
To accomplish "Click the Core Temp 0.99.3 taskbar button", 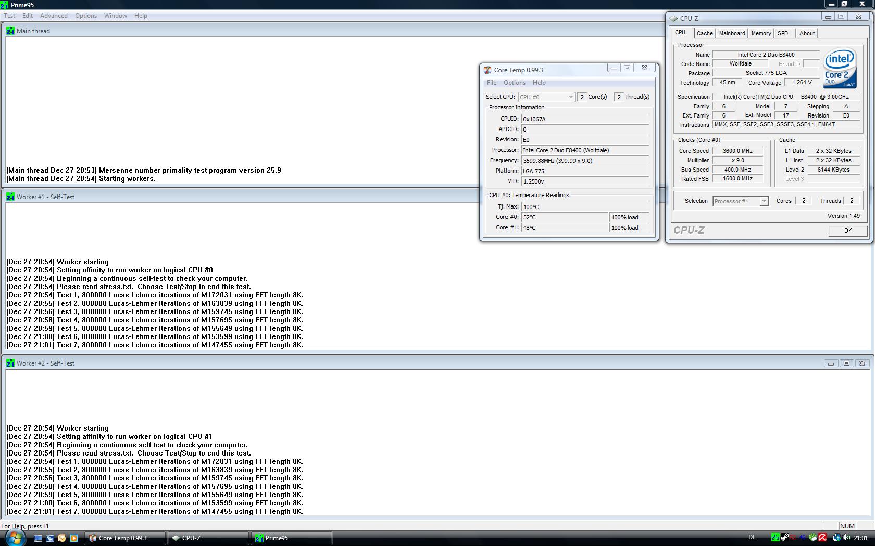I will tap(126, 538).
